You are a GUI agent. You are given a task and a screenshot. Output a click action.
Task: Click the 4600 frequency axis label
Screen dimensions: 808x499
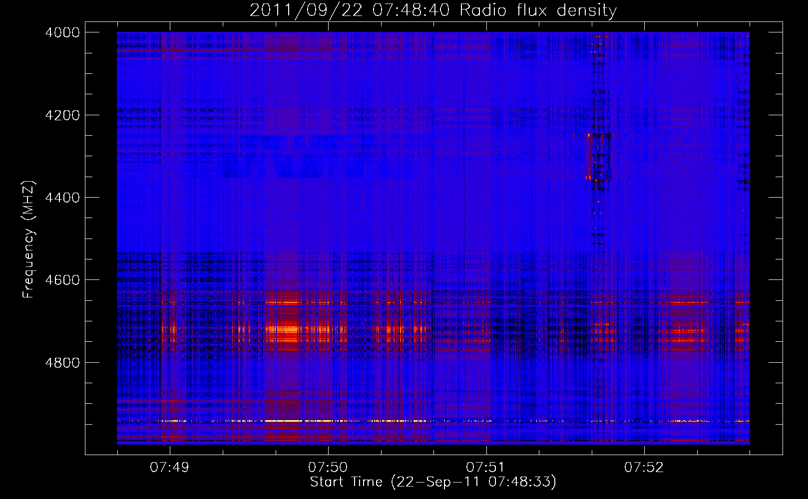tap(62, 280)
